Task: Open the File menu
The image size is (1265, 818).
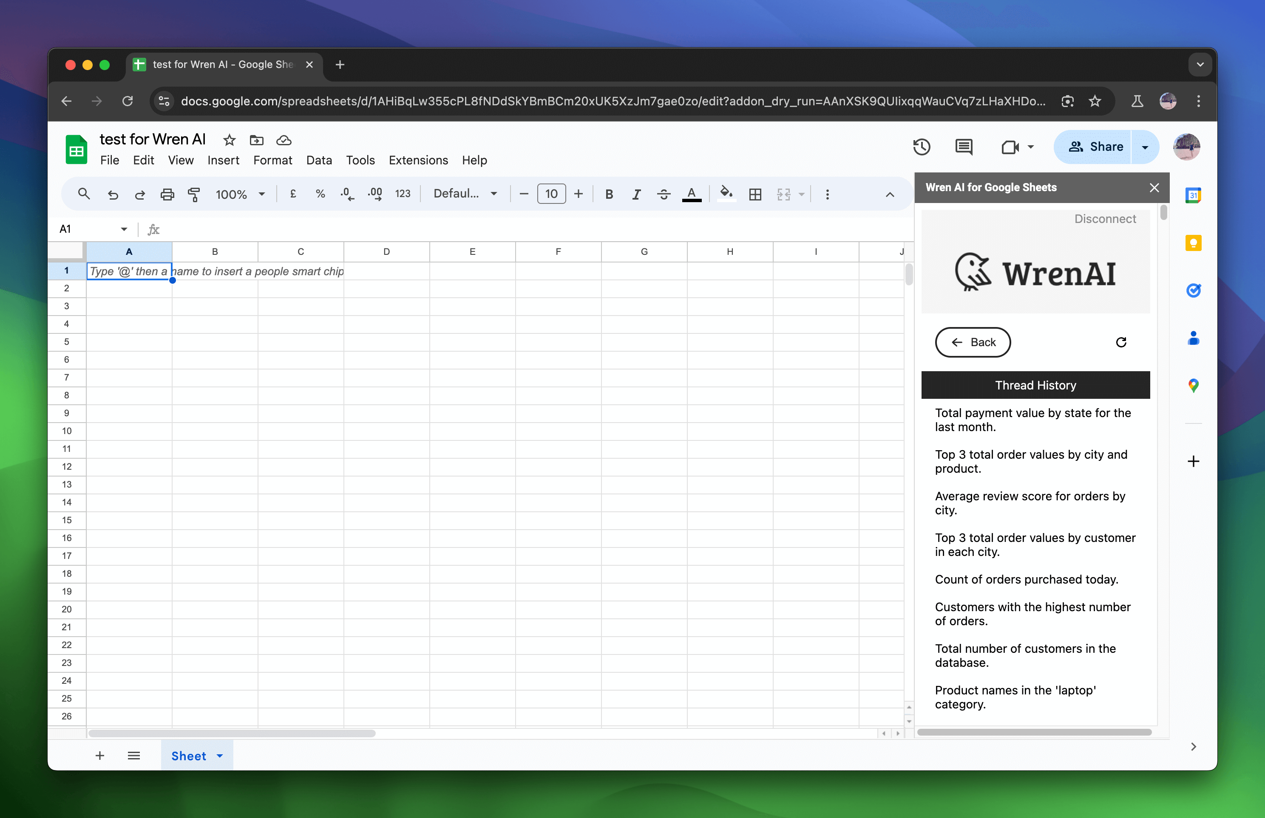Action: [110, 161]
